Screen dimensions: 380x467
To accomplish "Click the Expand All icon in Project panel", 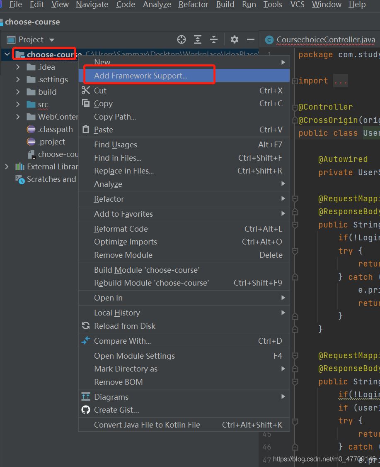I will point(198,39).
